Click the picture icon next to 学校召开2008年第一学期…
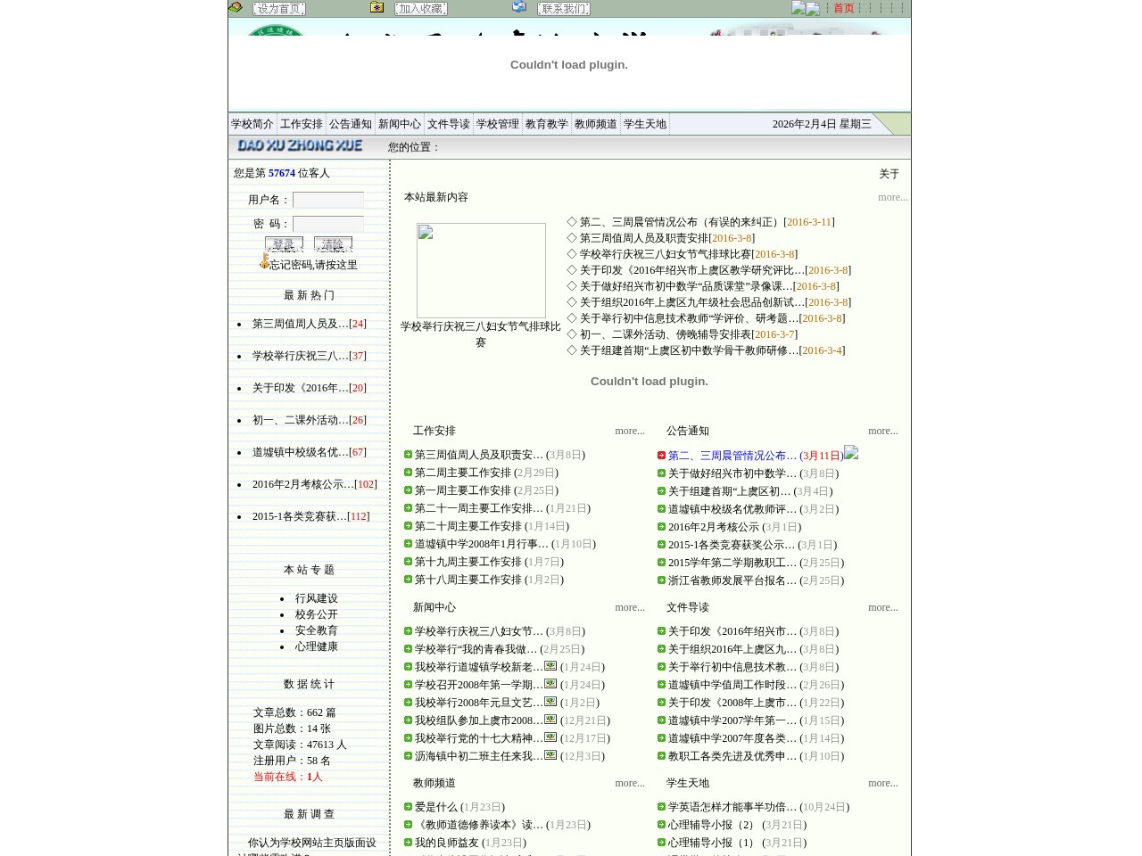This screenshot has height=856, width=1142. [550, 684]
